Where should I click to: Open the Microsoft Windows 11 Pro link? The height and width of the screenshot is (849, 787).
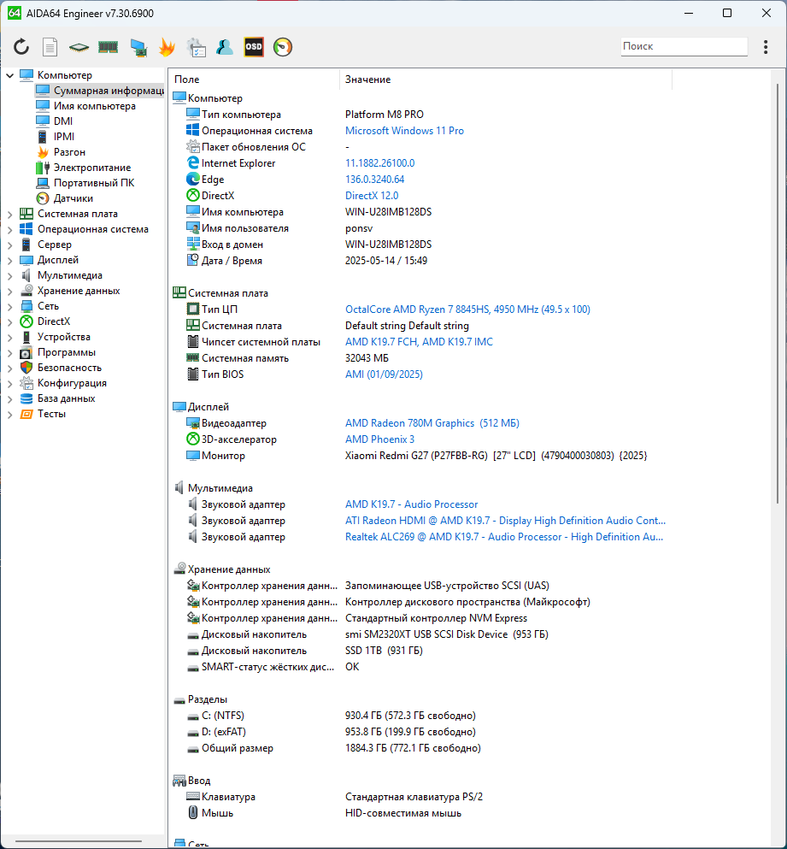coord(404,131)
